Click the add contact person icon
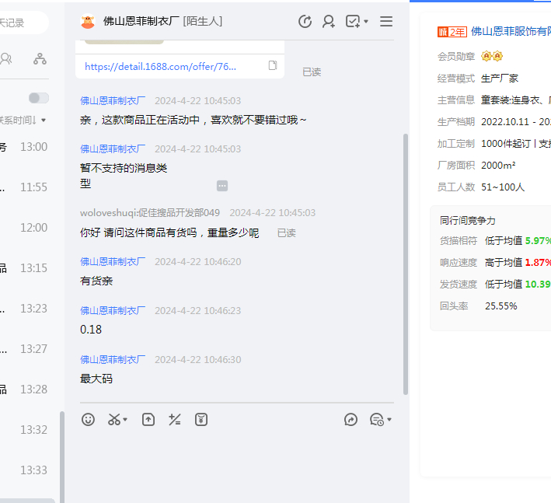This screenshot has height=503, width=551. pyautogui.click(x=329, y=22)
